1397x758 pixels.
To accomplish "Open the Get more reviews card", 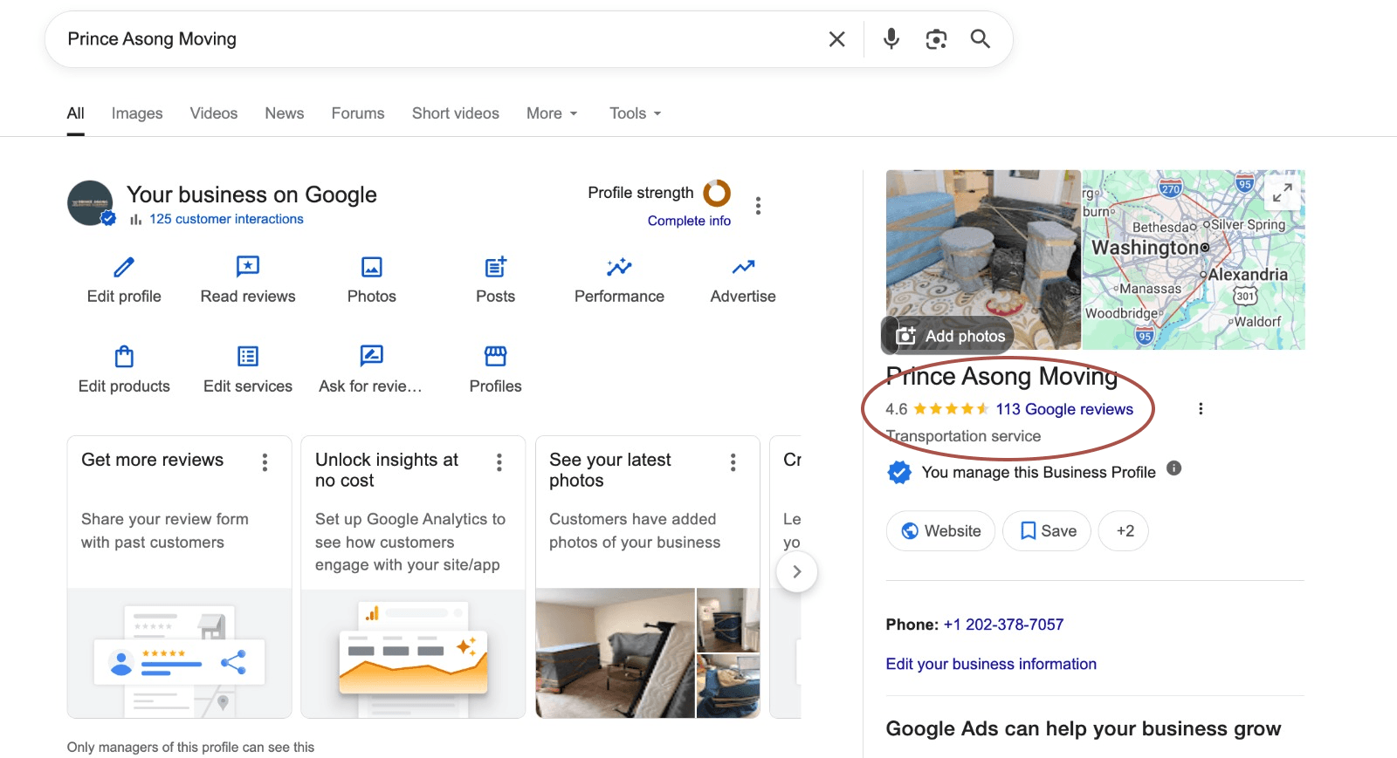I will [x=180, y=577].
